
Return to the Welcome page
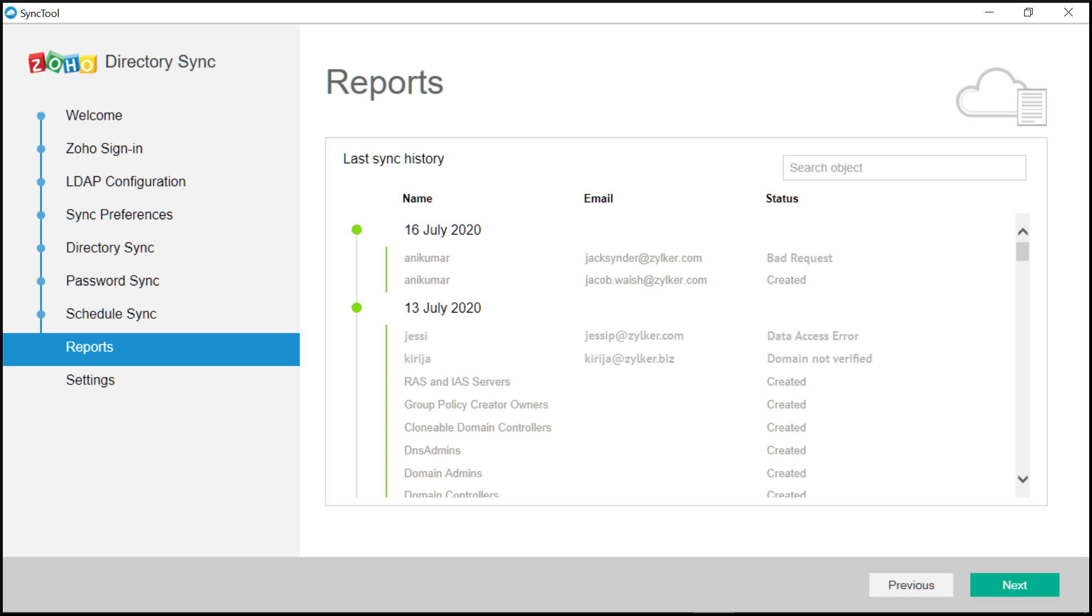tap(94, 115)
